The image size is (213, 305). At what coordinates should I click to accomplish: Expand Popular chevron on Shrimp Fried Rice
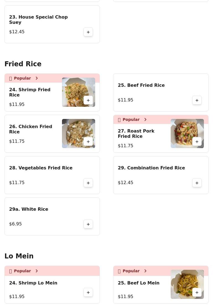pyautogui.click(x=37, y=78)
